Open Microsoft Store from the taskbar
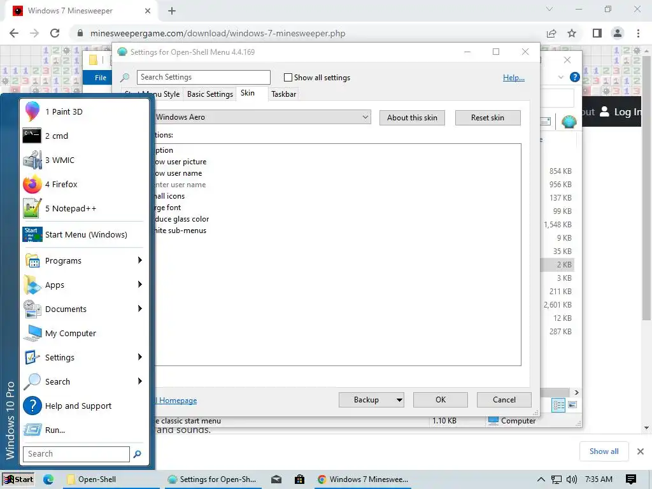Screen dimensions: 652x489 [x=299, y=479]
